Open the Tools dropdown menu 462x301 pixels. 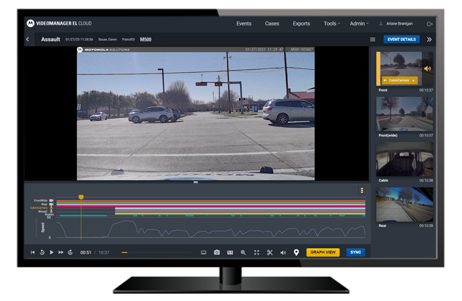pyautogui.click(x=332, y=23)
